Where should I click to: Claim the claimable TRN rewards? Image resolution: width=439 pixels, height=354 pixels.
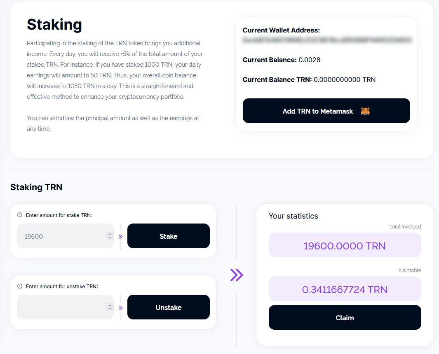click(x=345, y=317)
